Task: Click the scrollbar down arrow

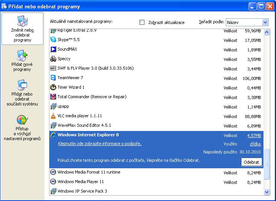Action: point(266,192)
